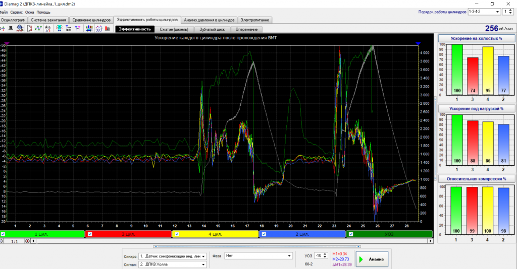The height and width of the screenshot is (269, 517).
Task: Toggle the '3 цил.' checkbox
Action: 90,234
